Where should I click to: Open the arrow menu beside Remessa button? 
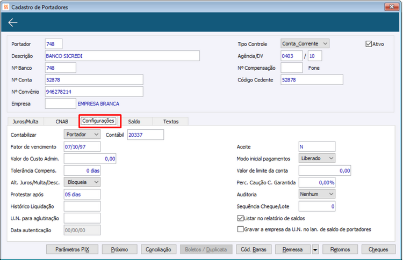click(x=315, y=249)
